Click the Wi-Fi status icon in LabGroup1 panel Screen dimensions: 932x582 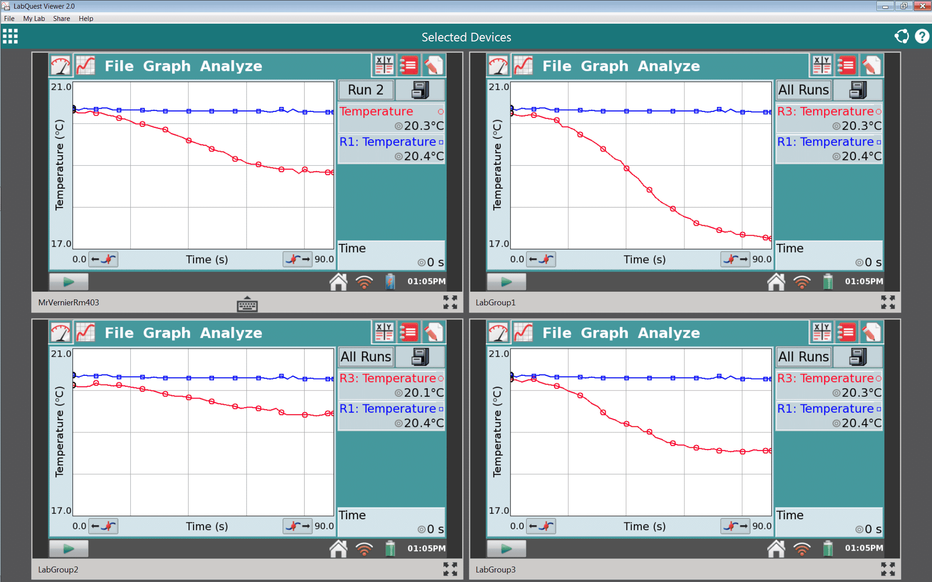(x=802, y=281)
